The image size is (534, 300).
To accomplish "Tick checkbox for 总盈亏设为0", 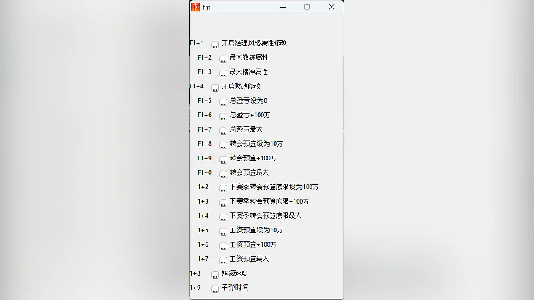I will (x=223, y=102).
